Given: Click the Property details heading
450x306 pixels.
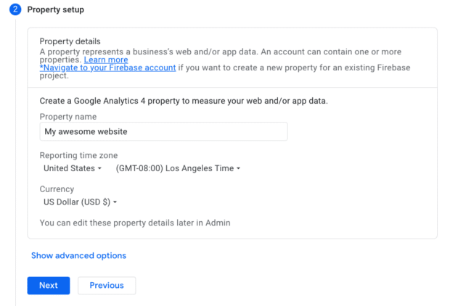Looking at the screenshot, I should pyautogui.click(x=70, y=41).
